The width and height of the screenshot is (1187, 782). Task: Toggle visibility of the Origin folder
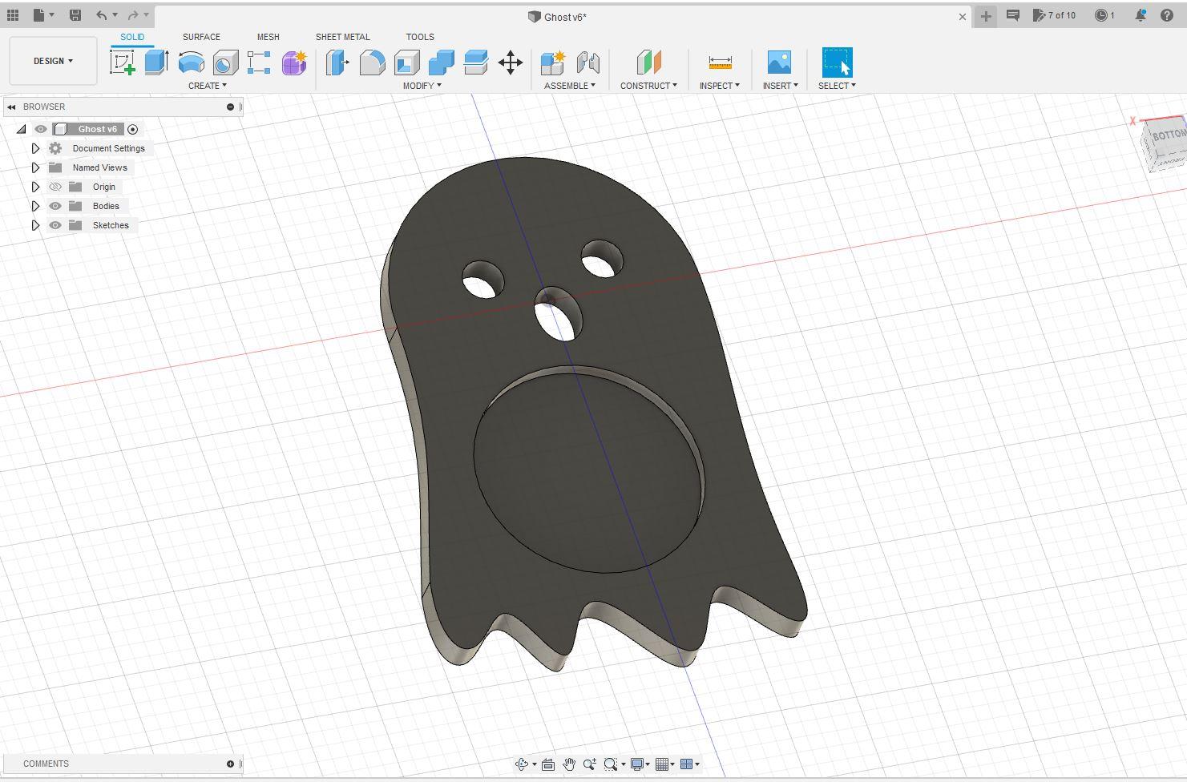click(x=55, y=186)
